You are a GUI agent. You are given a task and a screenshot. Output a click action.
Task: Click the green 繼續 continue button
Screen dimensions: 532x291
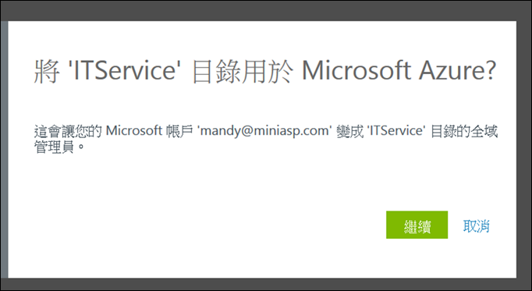click(417, 225)
